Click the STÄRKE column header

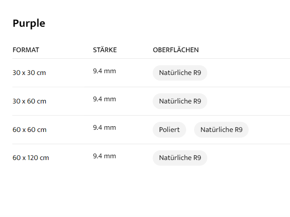point(105,50)
